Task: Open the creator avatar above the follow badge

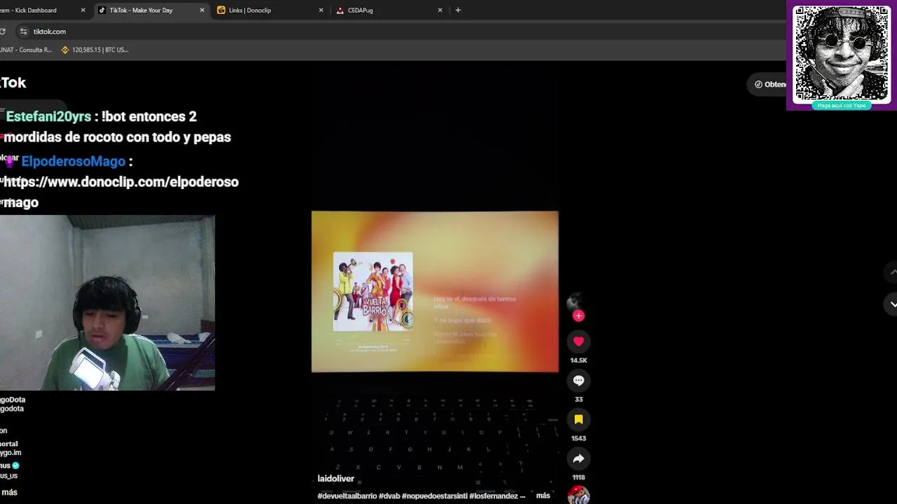Action: click(x=575, y=302)
